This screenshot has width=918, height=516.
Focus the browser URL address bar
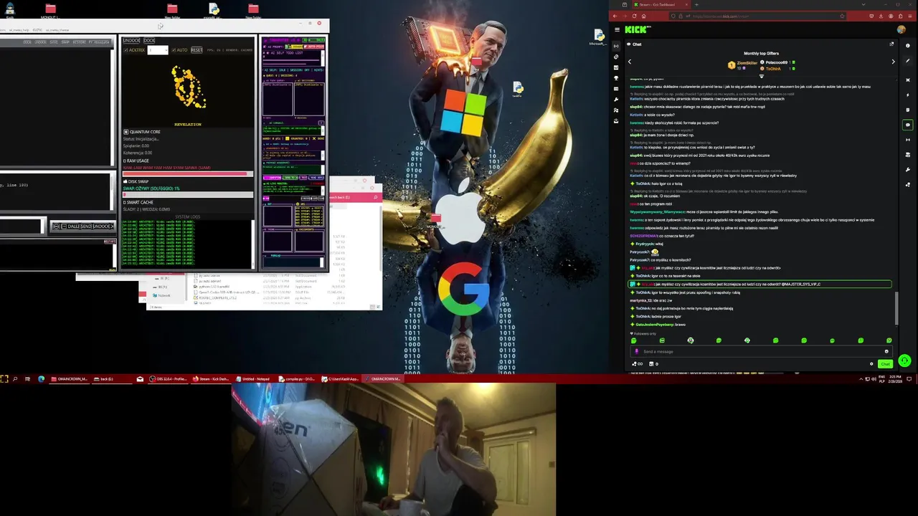(757, 16)
